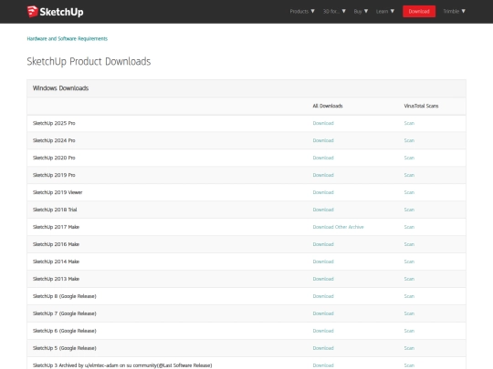
Task: Click the 'Windows Downloads' section header
Action: [60, 88]
